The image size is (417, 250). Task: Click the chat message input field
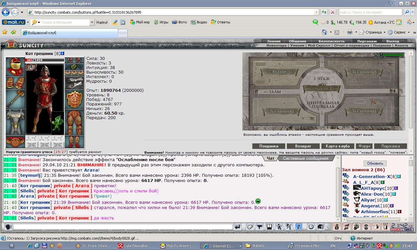point(123,227)
